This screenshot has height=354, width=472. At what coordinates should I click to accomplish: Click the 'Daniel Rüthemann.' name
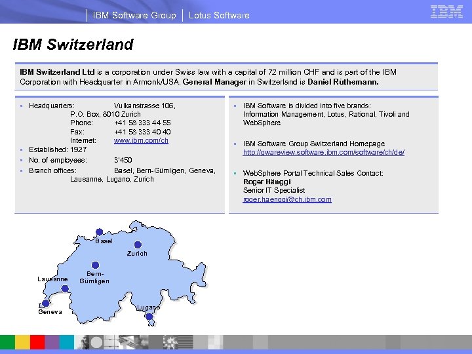(343, 82)
